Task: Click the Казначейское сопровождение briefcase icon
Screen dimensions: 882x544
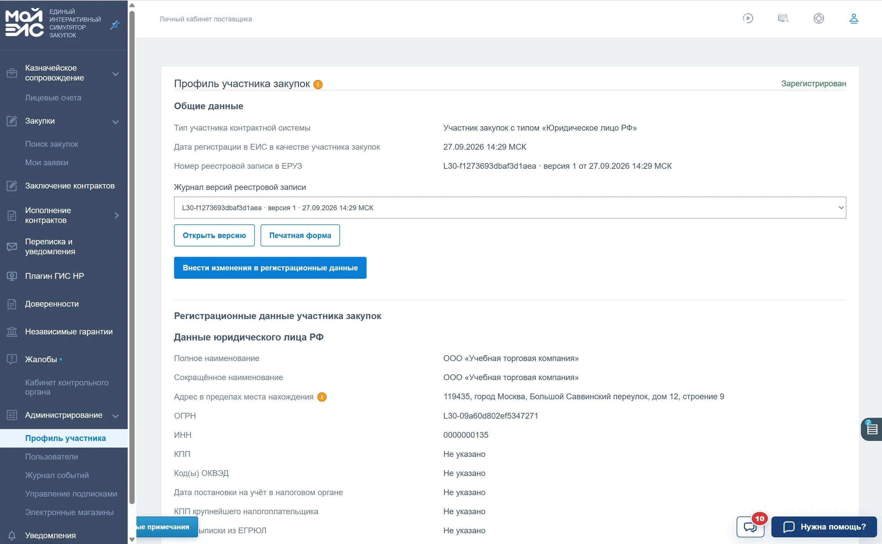Action: (12, 73)
